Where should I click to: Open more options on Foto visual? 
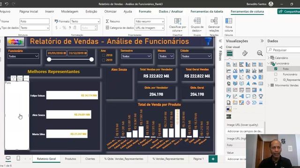(x=26, y=78)
